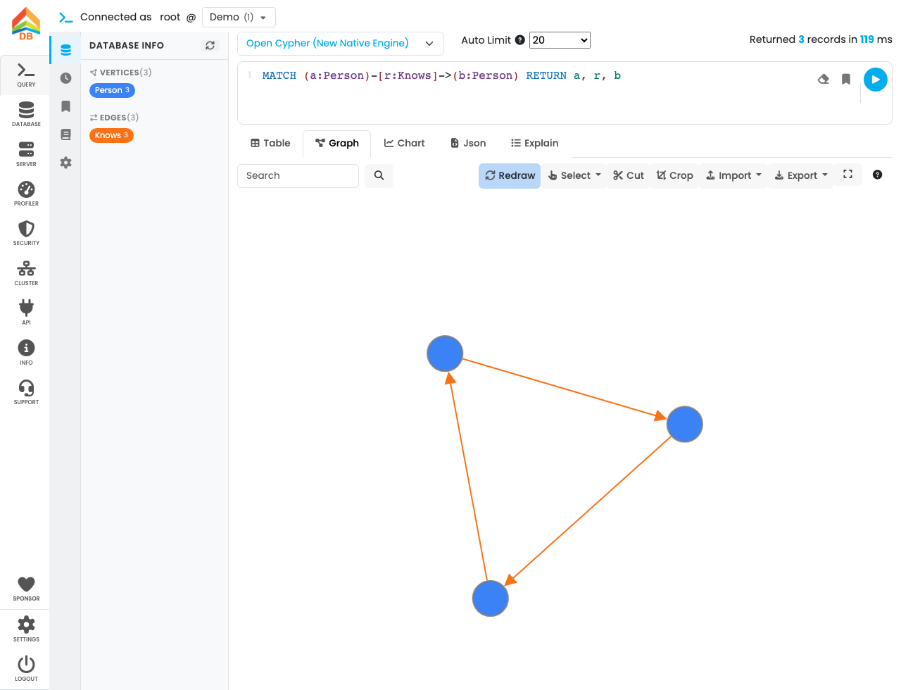
Task: Open graph help question mark
Action: [x=877, y=175]
